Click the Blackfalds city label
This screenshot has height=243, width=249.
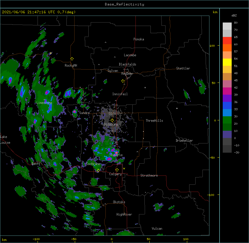127,64
